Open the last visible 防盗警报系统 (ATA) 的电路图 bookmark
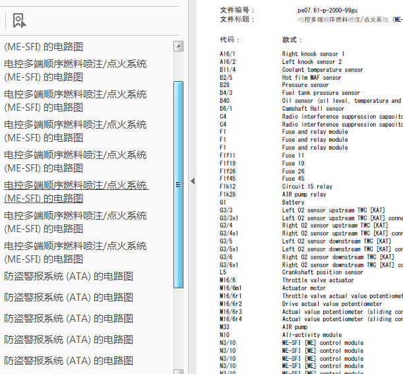The width and height of the screenshot is (403, 374). click(x=69, y=361)
